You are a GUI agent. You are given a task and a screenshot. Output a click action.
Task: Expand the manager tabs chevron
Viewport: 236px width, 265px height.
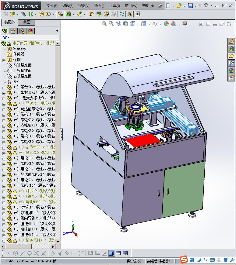(57, 31)
